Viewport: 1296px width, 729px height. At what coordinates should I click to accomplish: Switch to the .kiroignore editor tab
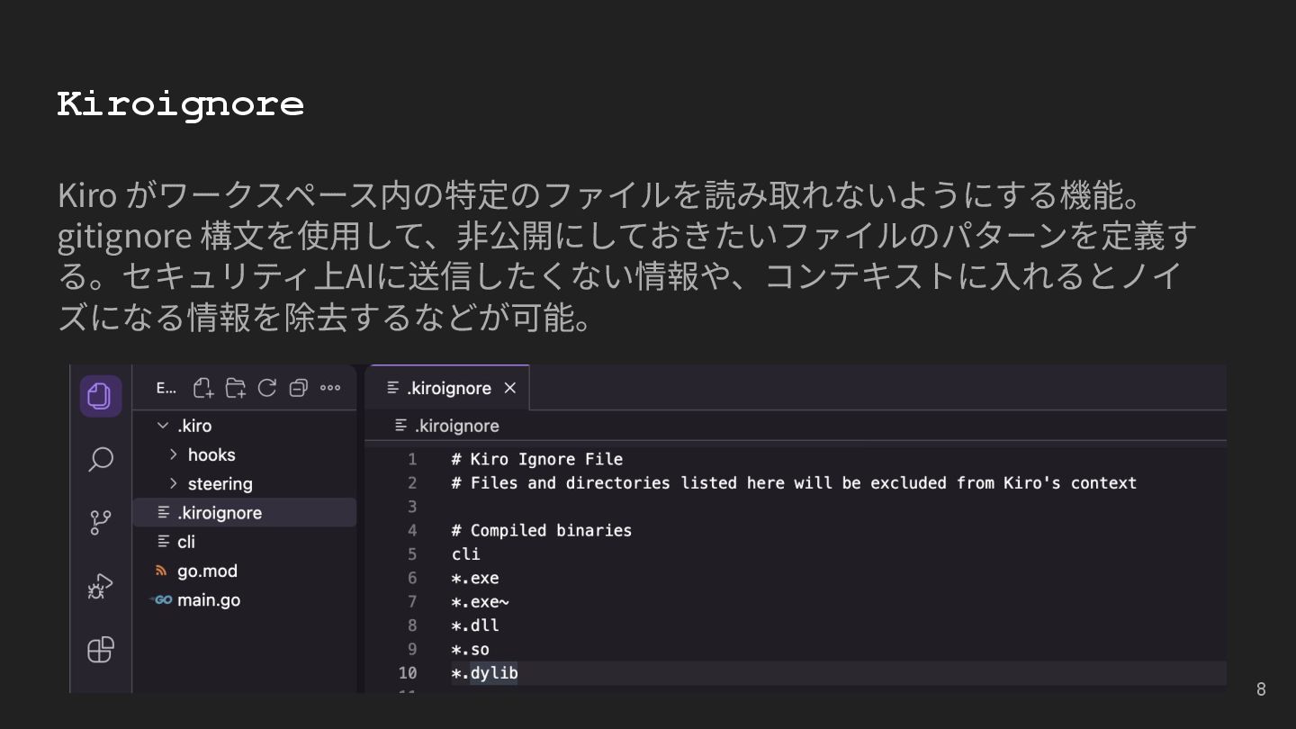(447, 388)
